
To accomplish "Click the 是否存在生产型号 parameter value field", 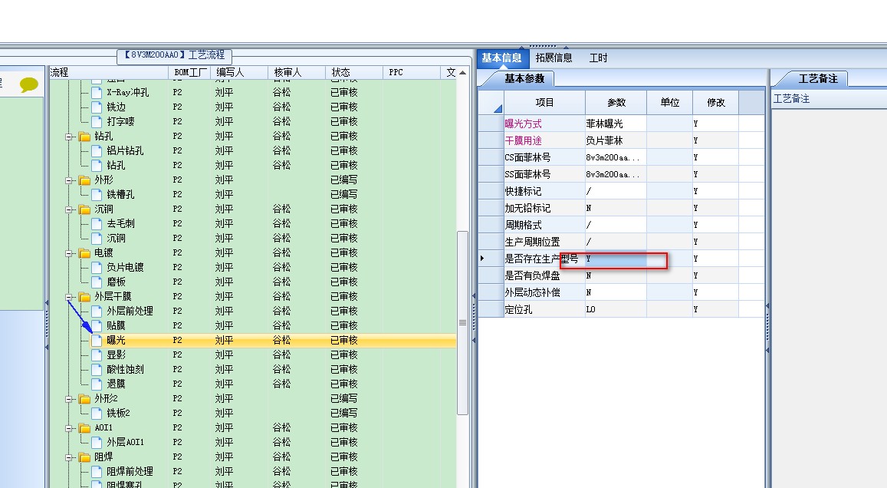I will point(616,259).
